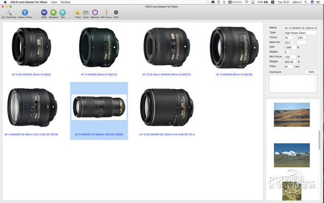The image size is (324, 203).
Task: Select the AF-S DX NIKKOR 35mm lens image
Action: click(x=31, y=47)
